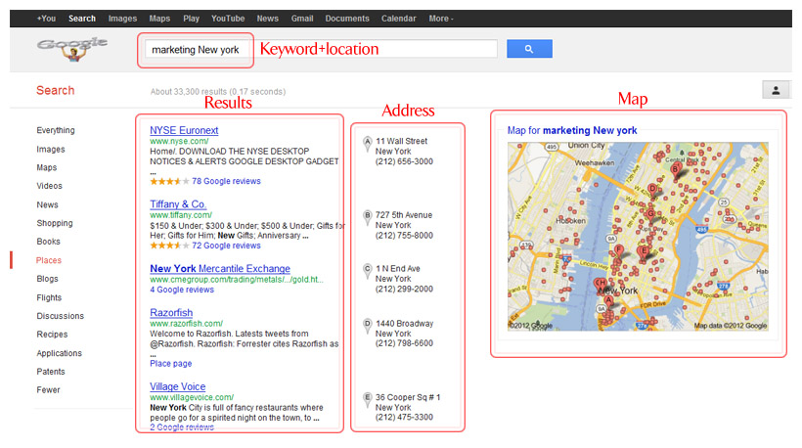Open +You in the top bar
The height and width of the screenshot is (448, 802).
pos(46,19)
